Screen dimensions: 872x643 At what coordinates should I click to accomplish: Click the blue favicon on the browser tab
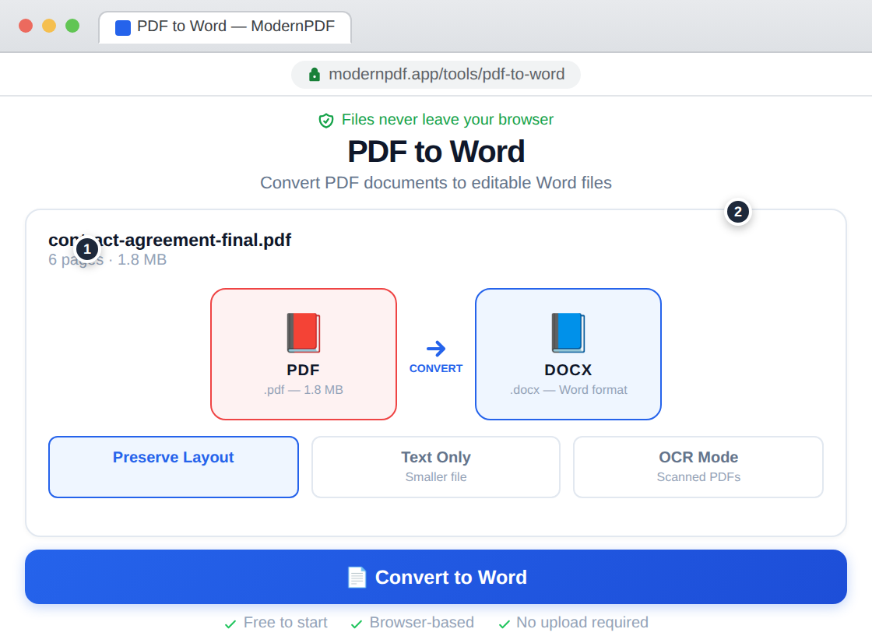click(x=121, y=27)
